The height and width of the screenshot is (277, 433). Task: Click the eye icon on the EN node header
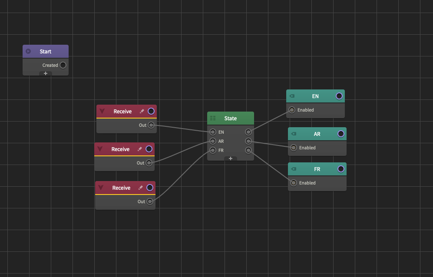tap(292, 96)
